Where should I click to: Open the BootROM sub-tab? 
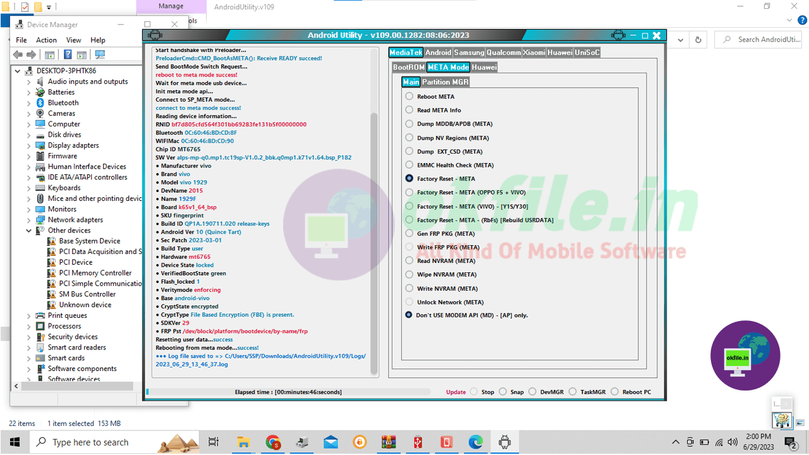(409, 67)
